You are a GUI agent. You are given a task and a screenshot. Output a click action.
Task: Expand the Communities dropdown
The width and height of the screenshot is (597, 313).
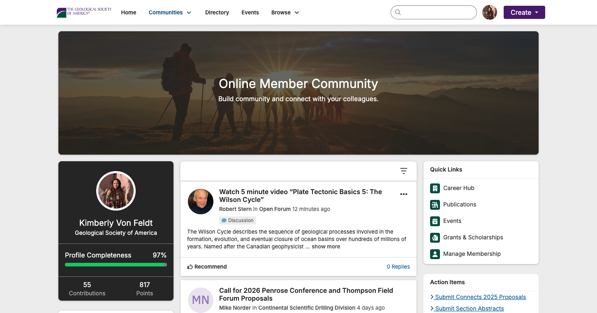(x=170, y=12)
